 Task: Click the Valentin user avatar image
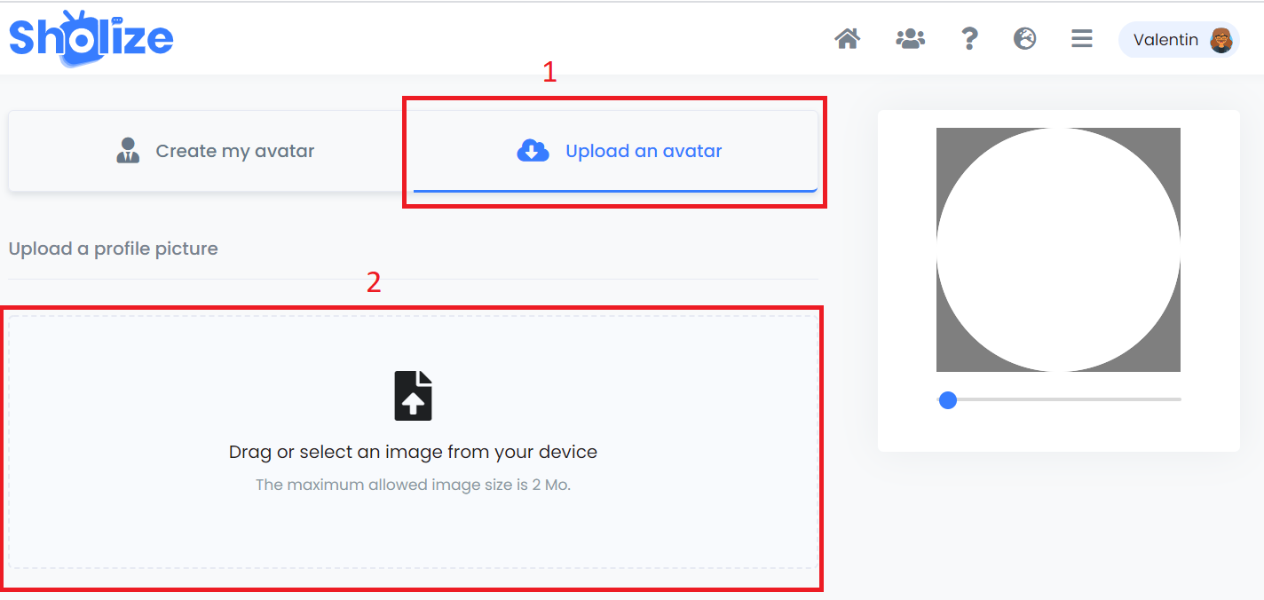(1222, 40)
